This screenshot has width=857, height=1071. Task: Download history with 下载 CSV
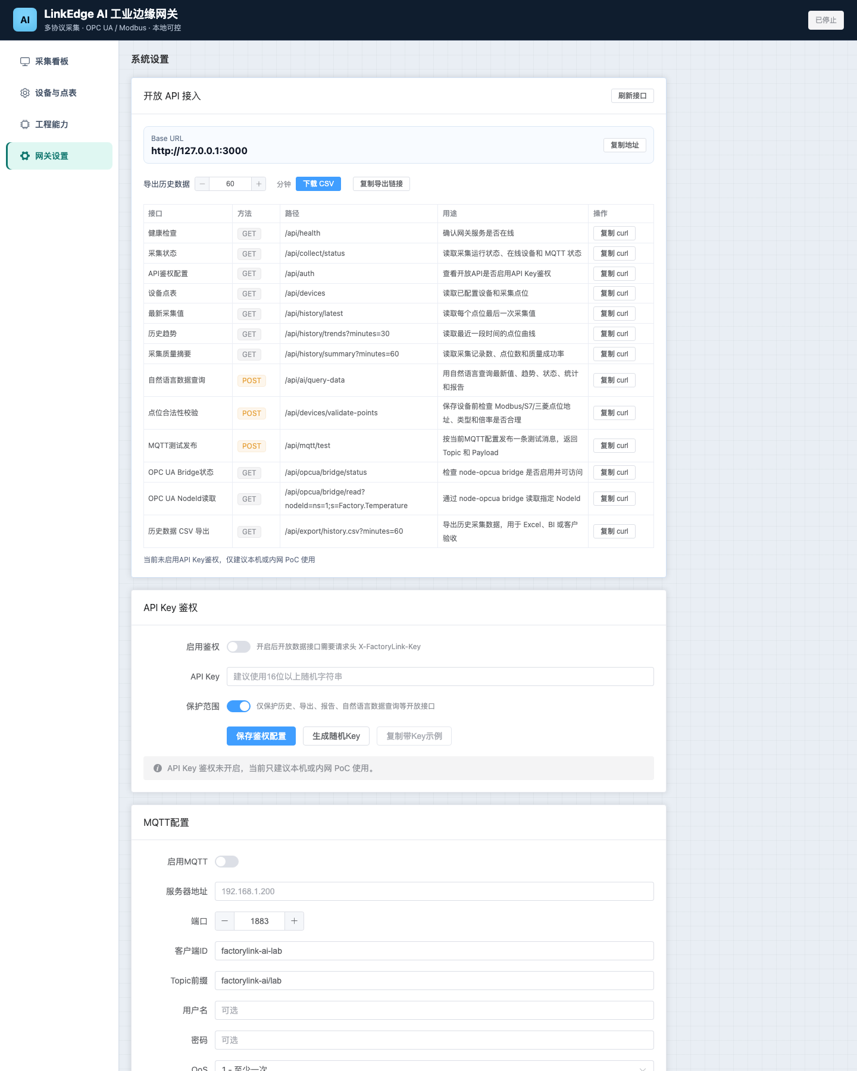[318, 184]
